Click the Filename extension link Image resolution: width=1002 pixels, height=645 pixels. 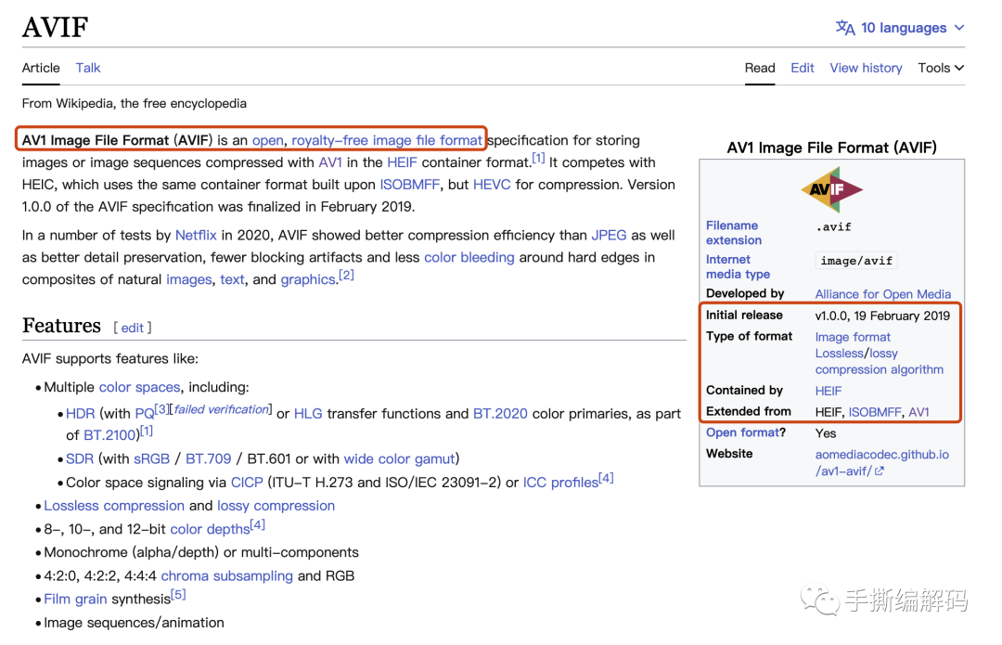coord(733,232)
